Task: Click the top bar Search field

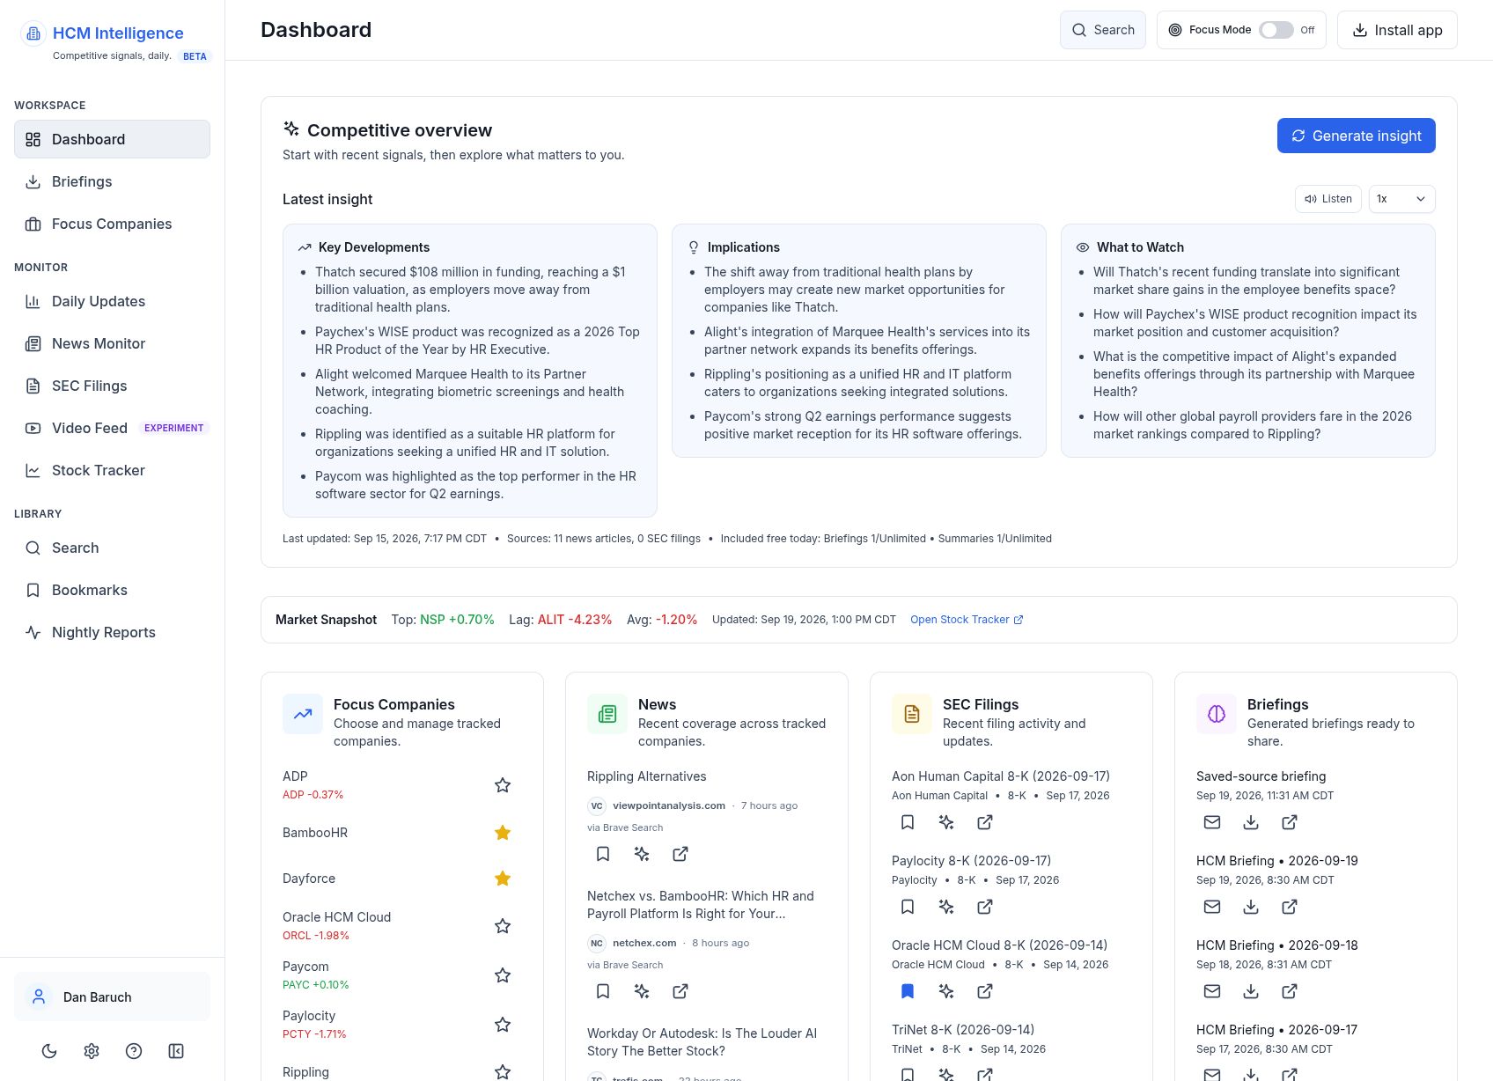Action: (1102, 30)
